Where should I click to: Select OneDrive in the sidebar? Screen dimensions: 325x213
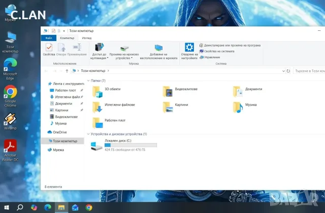[57, 132]
